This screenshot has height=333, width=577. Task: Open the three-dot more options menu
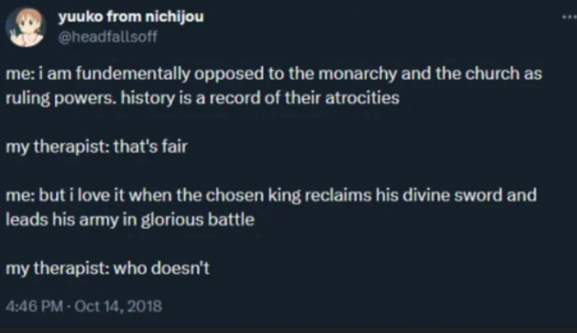pyautogui.click(x=567, y=16)
